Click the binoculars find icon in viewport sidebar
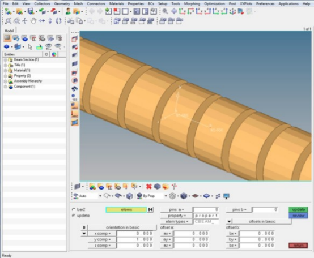 point(75,88)
